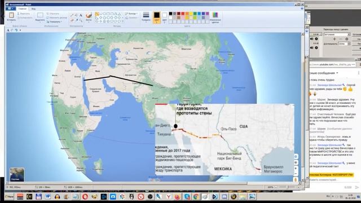Screen dimensions: 361x203
Task: Open the chat messages filter dropdown
Action: (x=337, y=73)
